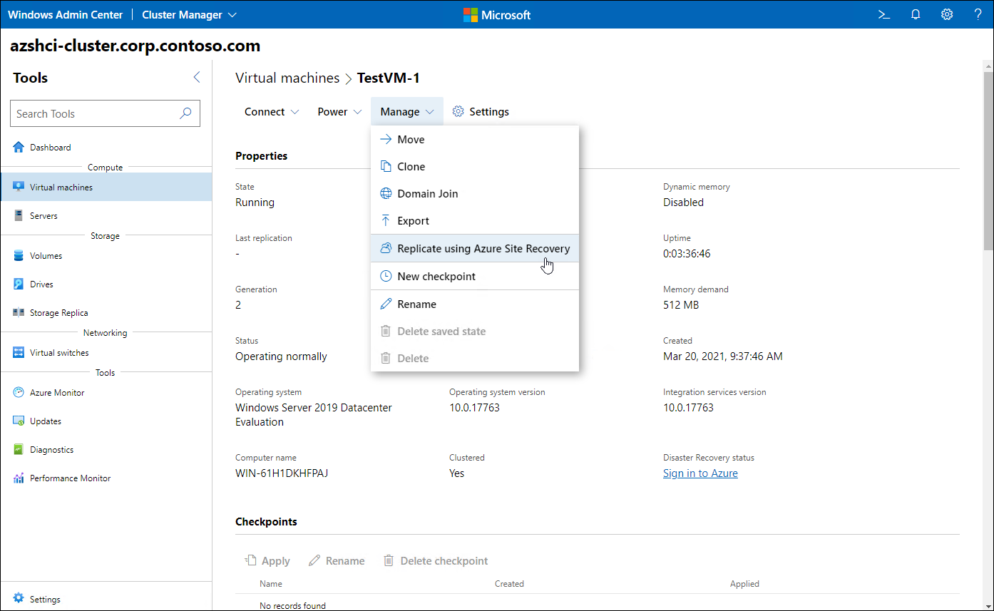994x611 pixels.
Task: Click the Sign in to Azure link
Action: [700, 473]
